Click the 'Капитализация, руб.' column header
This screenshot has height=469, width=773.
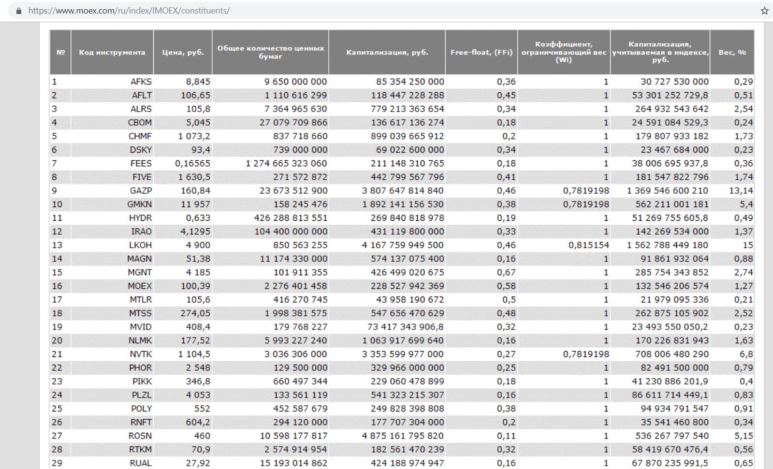[387, 52]
